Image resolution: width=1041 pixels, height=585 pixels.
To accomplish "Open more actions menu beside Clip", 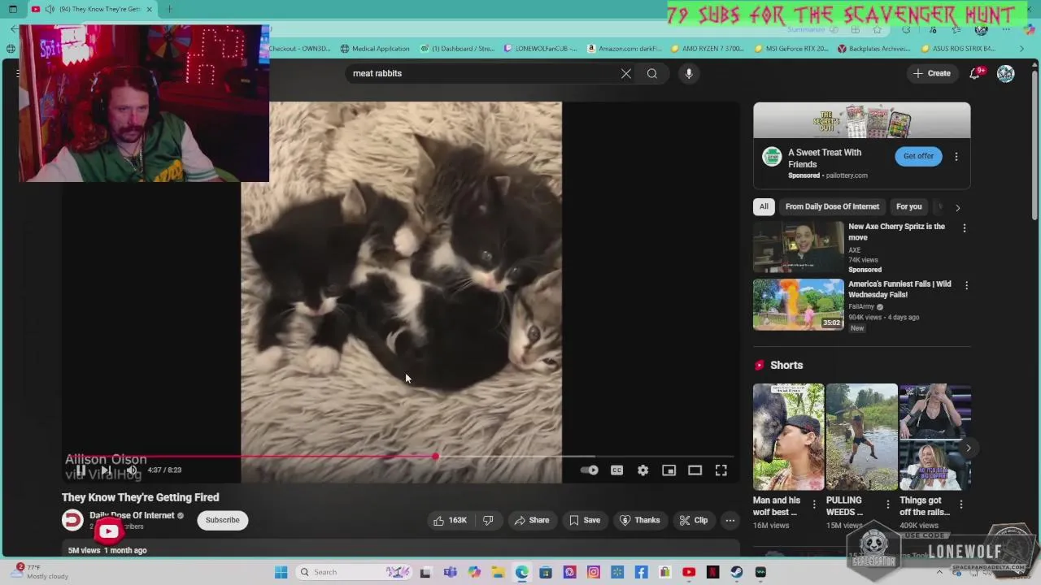I will (730, 520).
